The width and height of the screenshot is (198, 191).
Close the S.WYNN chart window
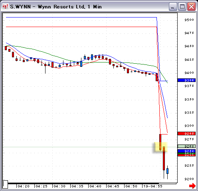click(x=191, y=6)
